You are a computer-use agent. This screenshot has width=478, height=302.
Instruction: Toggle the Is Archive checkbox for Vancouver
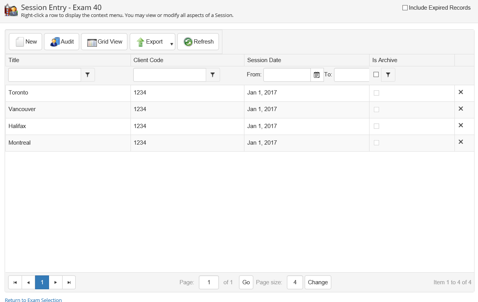click(x=376, y=110)
